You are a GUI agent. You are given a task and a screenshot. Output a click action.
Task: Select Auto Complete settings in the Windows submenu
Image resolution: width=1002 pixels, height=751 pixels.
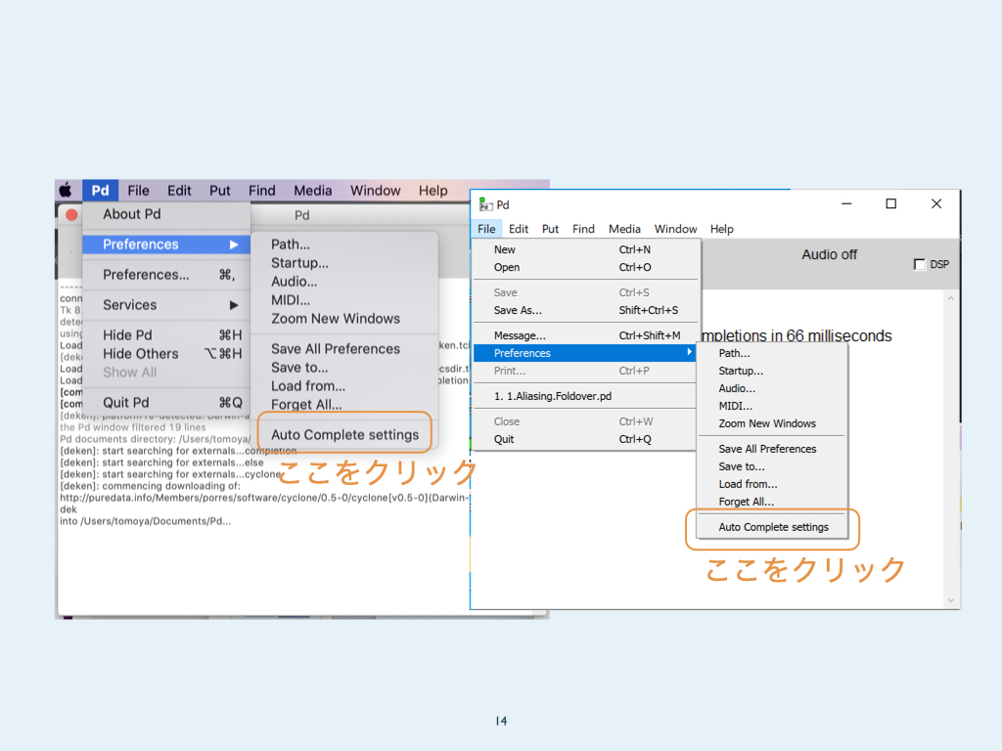(x=773, y=527)
